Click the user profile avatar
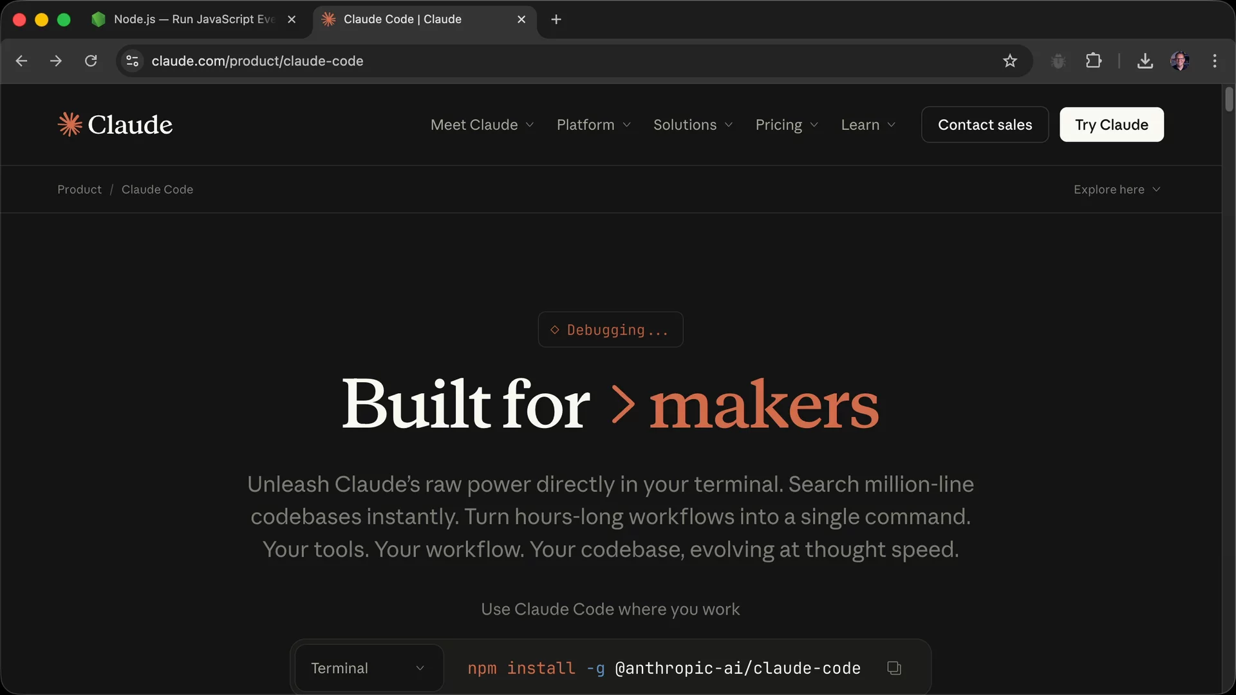1236x695 pixels. 1179,60
